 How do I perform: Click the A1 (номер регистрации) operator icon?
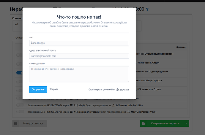(71, 112)
